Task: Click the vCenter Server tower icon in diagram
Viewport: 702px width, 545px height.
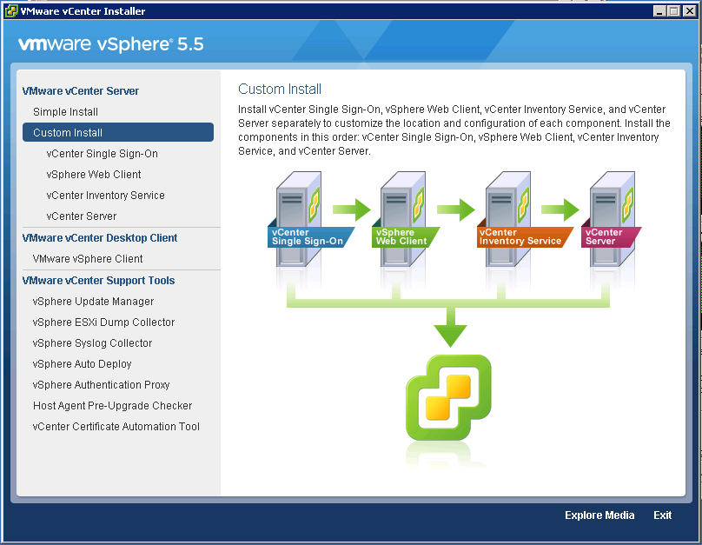Action: click(613, 218)
